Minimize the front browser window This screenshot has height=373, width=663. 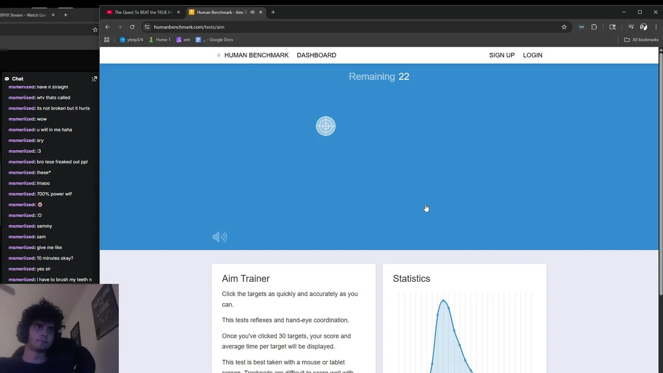tap(624, 12)
